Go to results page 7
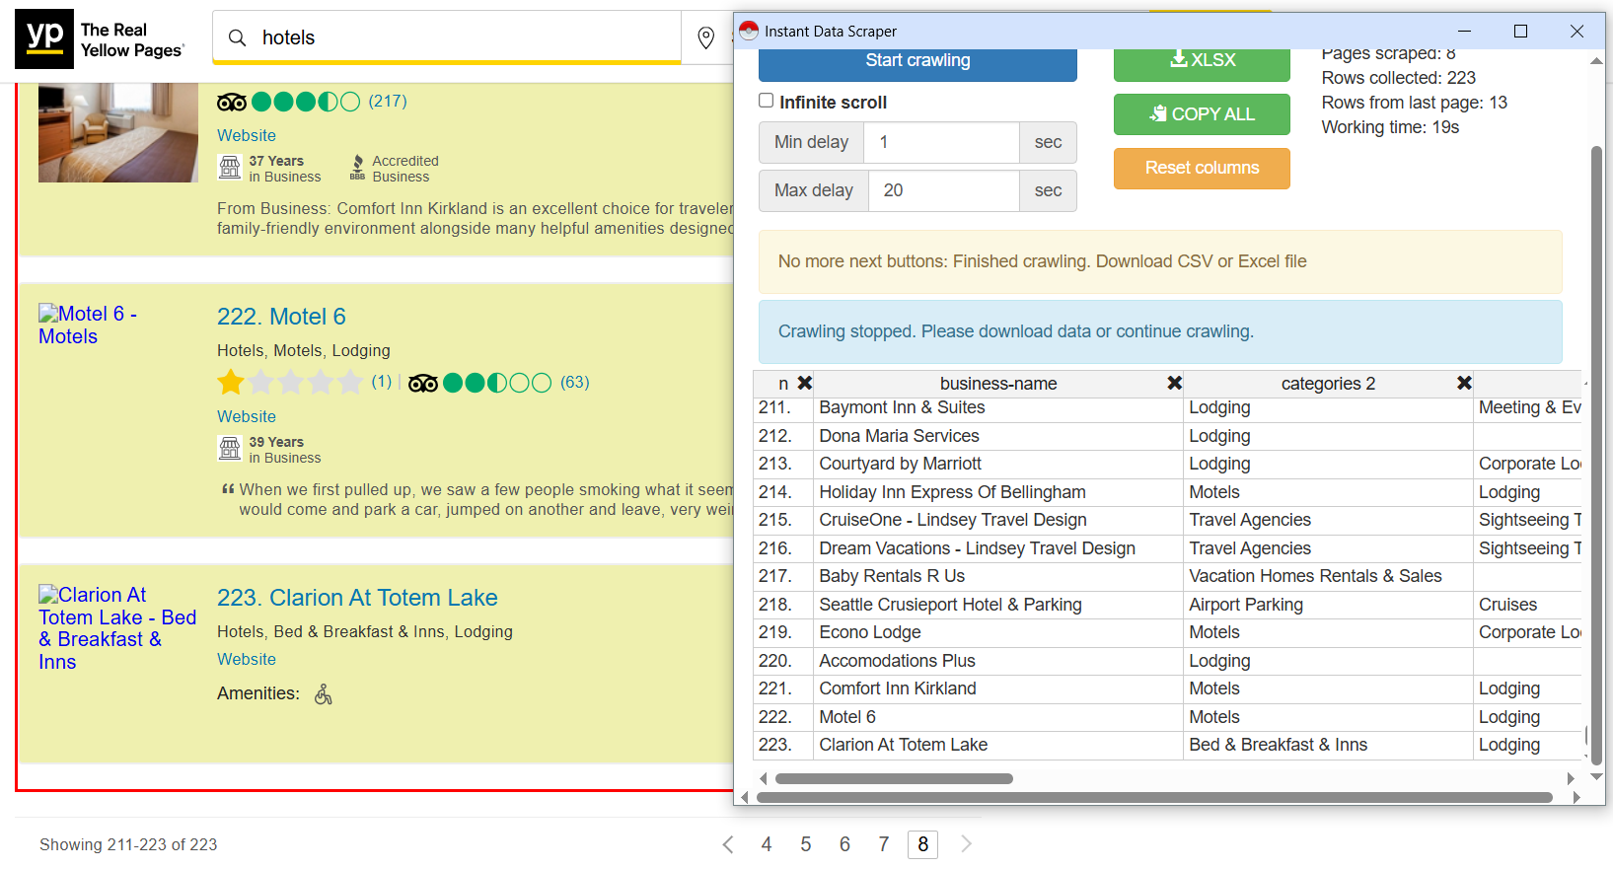Image resolution: width=1613 pixels, height=869 pixels. [x=884, y=844]
